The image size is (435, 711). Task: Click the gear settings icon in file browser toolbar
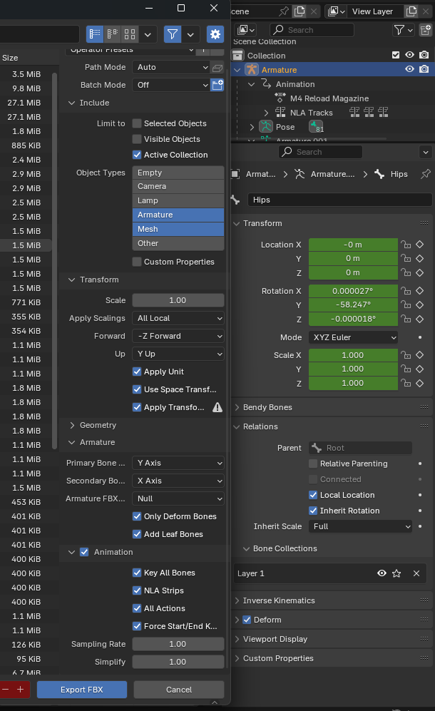[x=215, y=34]
